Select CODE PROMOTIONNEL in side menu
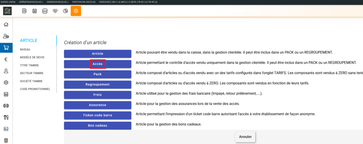 35,89
